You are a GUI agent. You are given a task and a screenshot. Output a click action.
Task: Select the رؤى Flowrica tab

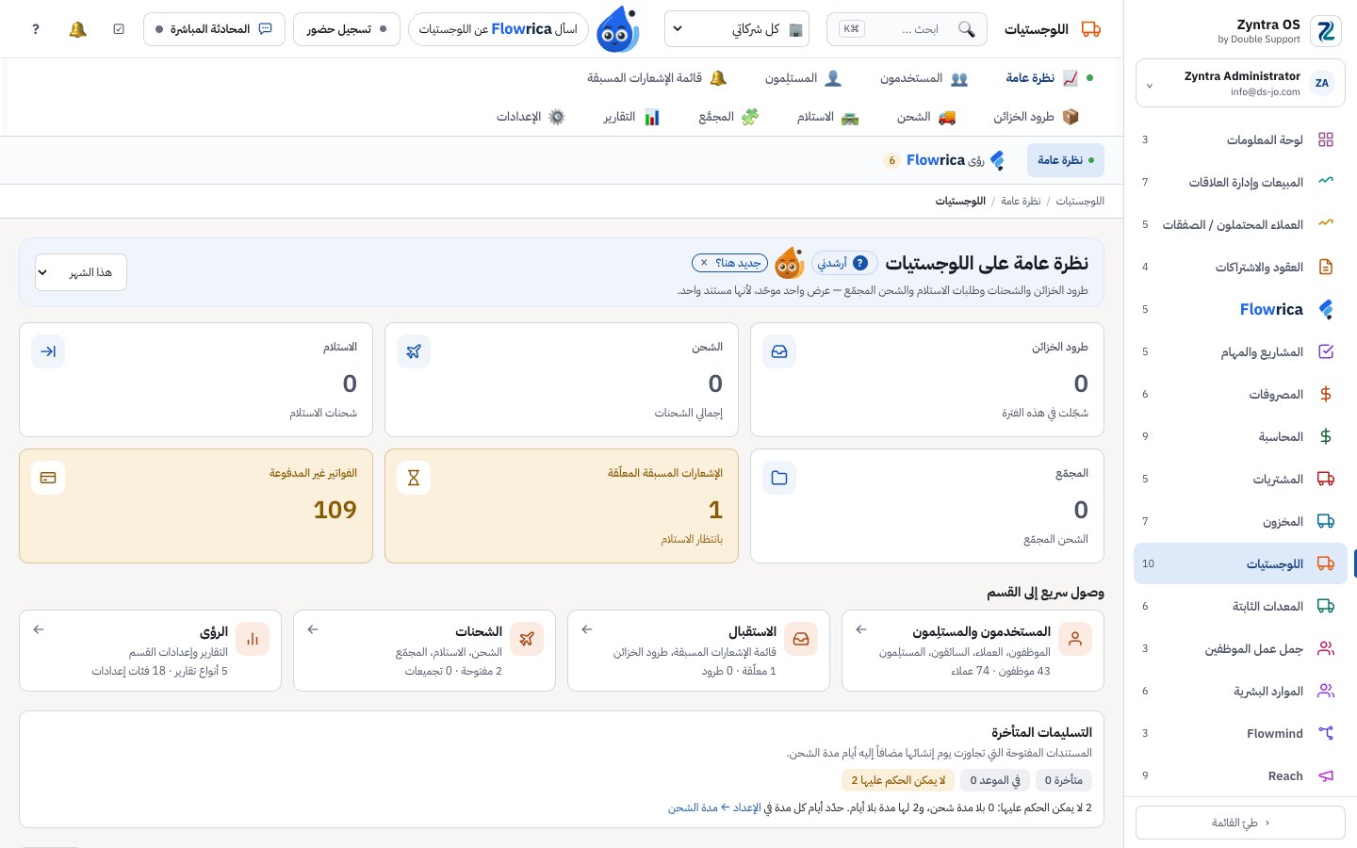point(944,160)
